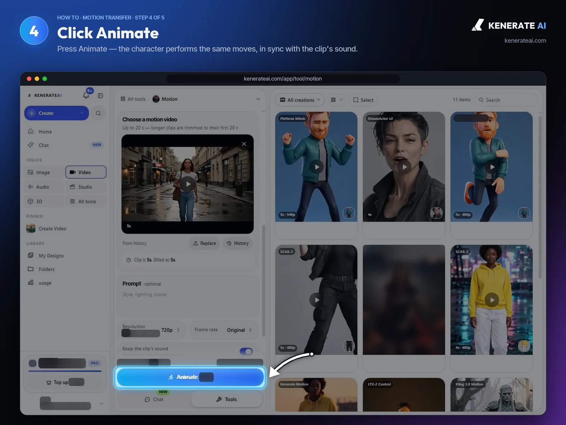The image size is (566, 425).
Task: Open the 3D create option
Action: [45, 202]
